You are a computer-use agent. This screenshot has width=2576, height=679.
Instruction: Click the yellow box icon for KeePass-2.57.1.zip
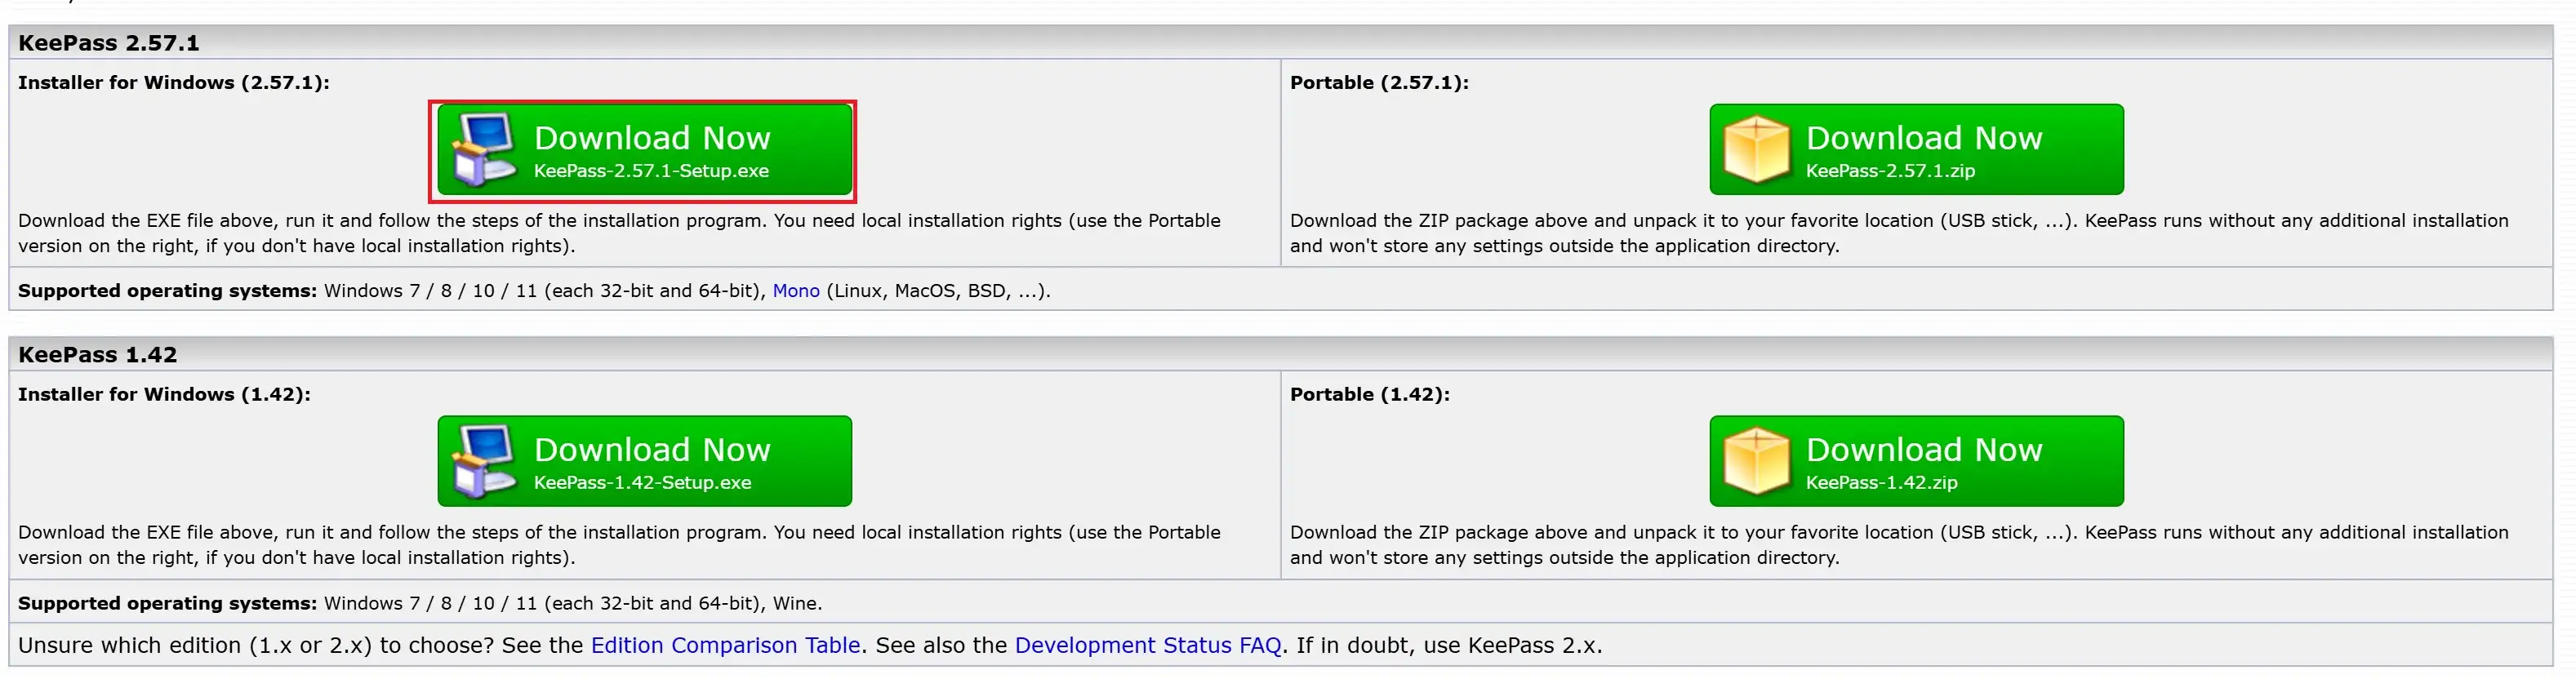tap(1756, 149)
